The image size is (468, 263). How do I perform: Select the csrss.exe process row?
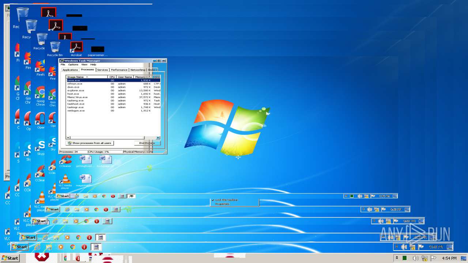tap(113, 80)
